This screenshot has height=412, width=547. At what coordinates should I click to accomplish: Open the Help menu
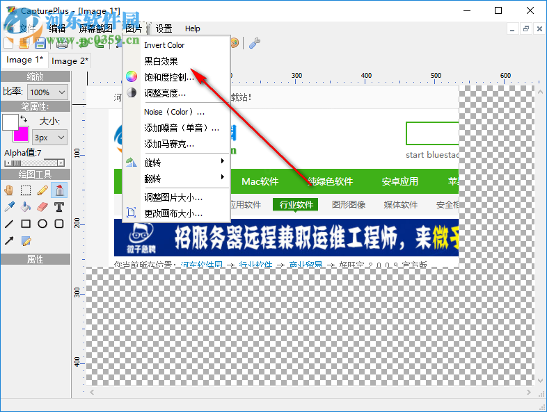click(x=193, y=28)
